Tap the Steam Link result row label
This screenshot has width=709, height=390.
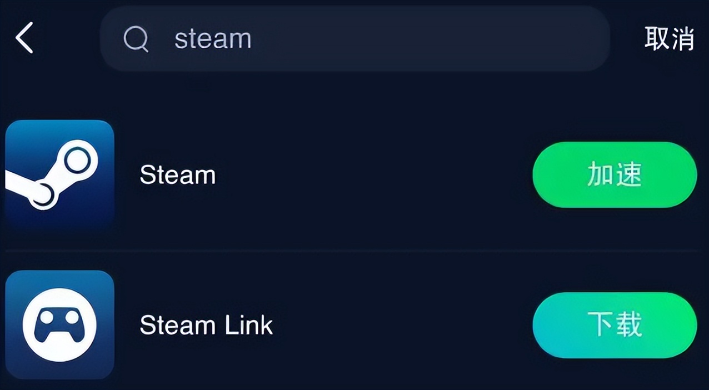point(206,326)
